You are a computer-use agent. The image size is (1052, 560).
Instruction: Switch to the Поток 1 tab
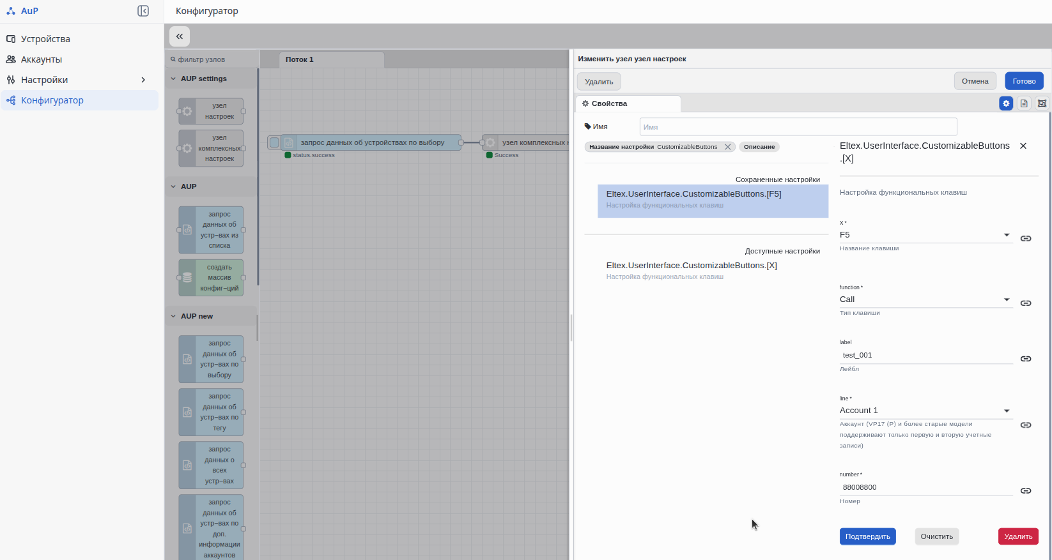click(x=332, y=59)
